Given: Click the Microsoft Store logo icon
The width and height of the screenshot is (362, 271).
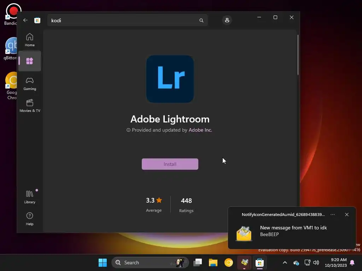Looking at the screenshot, I should click(x=37, y=20).
